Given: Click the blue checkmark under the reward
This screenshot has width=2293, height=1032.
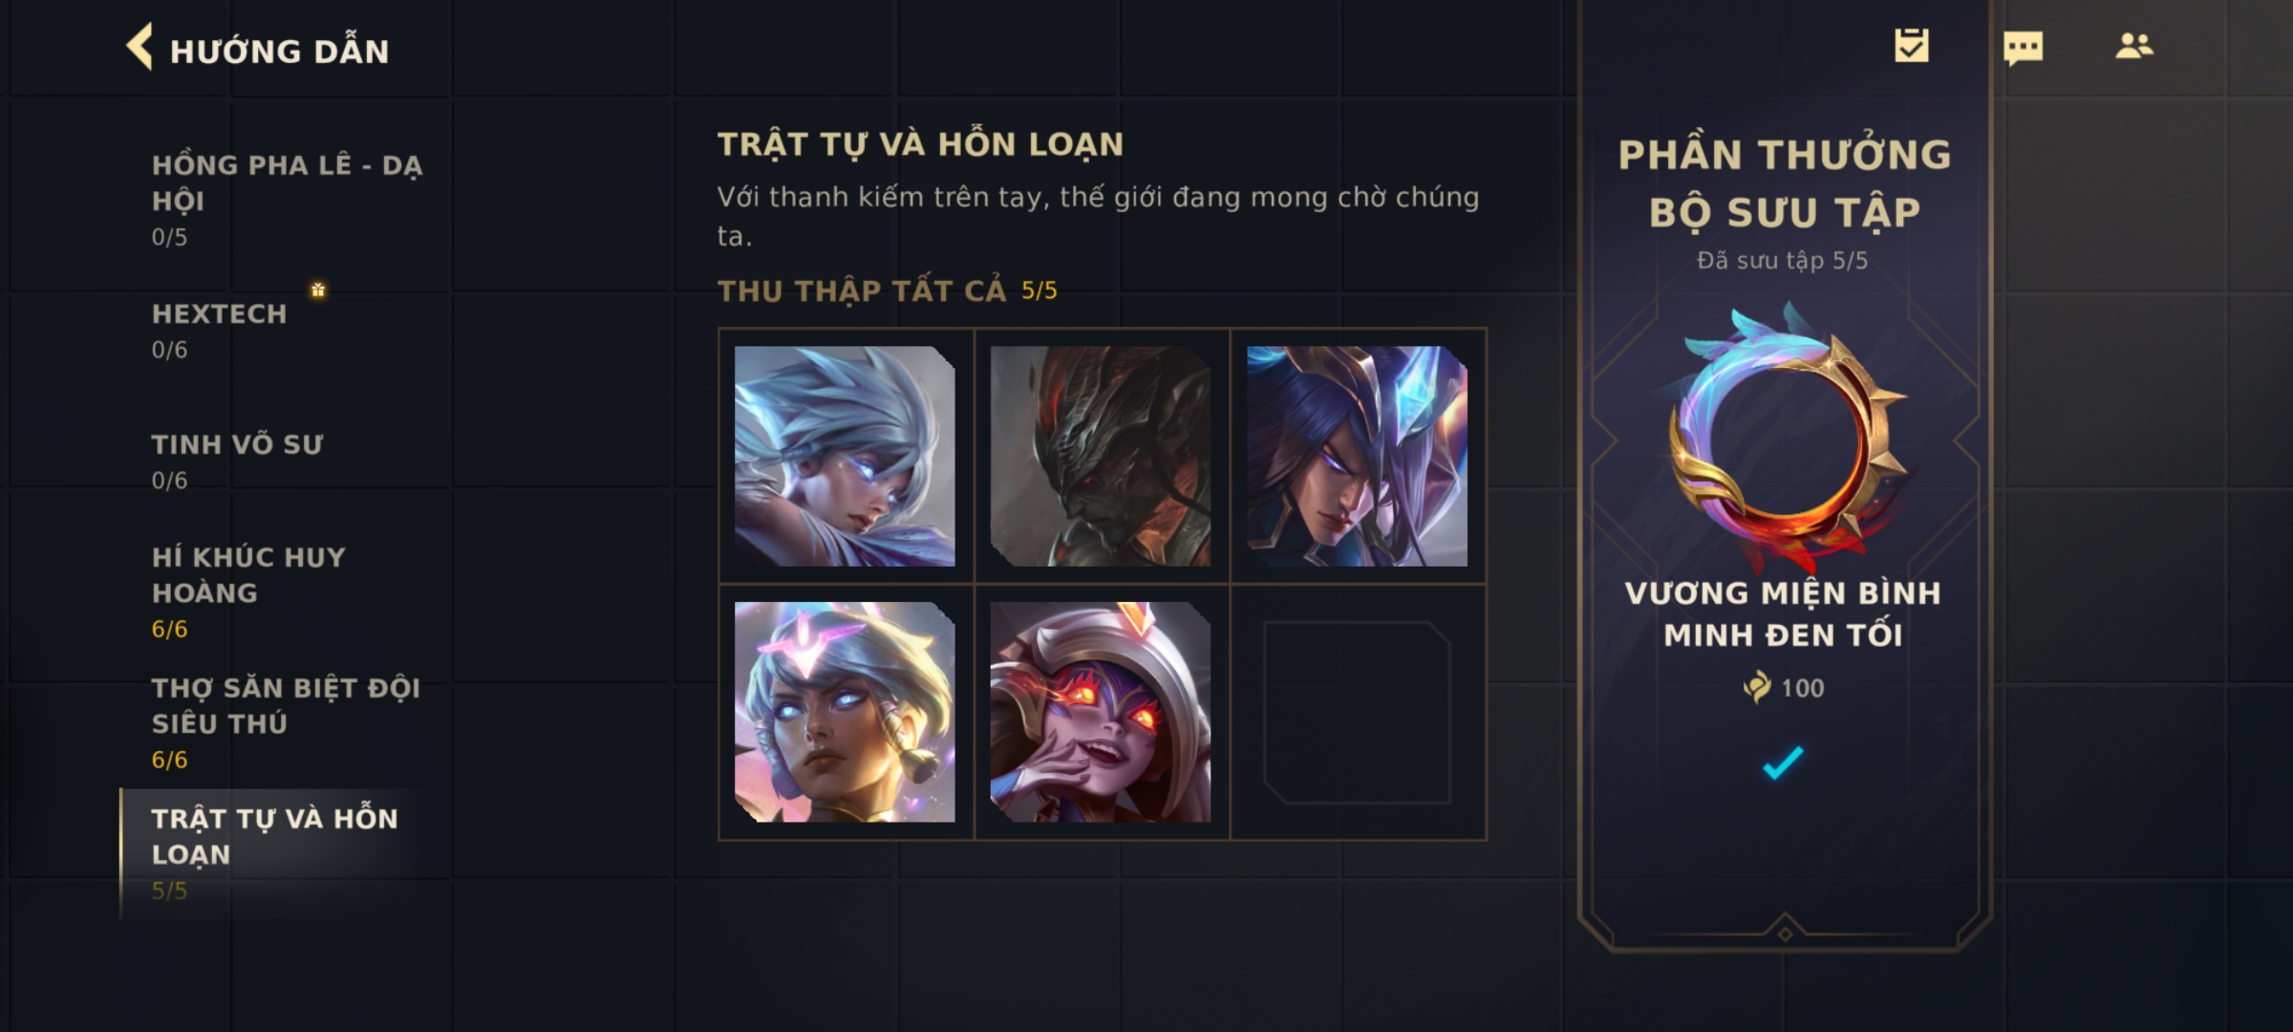Looking at the screenshot, I should click(1783, 763).
